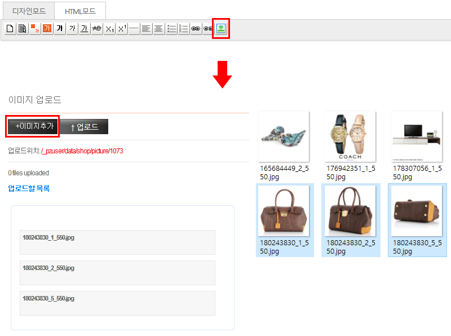This screenshot has width=451, height=336.
Task: Select the scarf image 165684449_2_550.jpg
Action: (283, 137)
